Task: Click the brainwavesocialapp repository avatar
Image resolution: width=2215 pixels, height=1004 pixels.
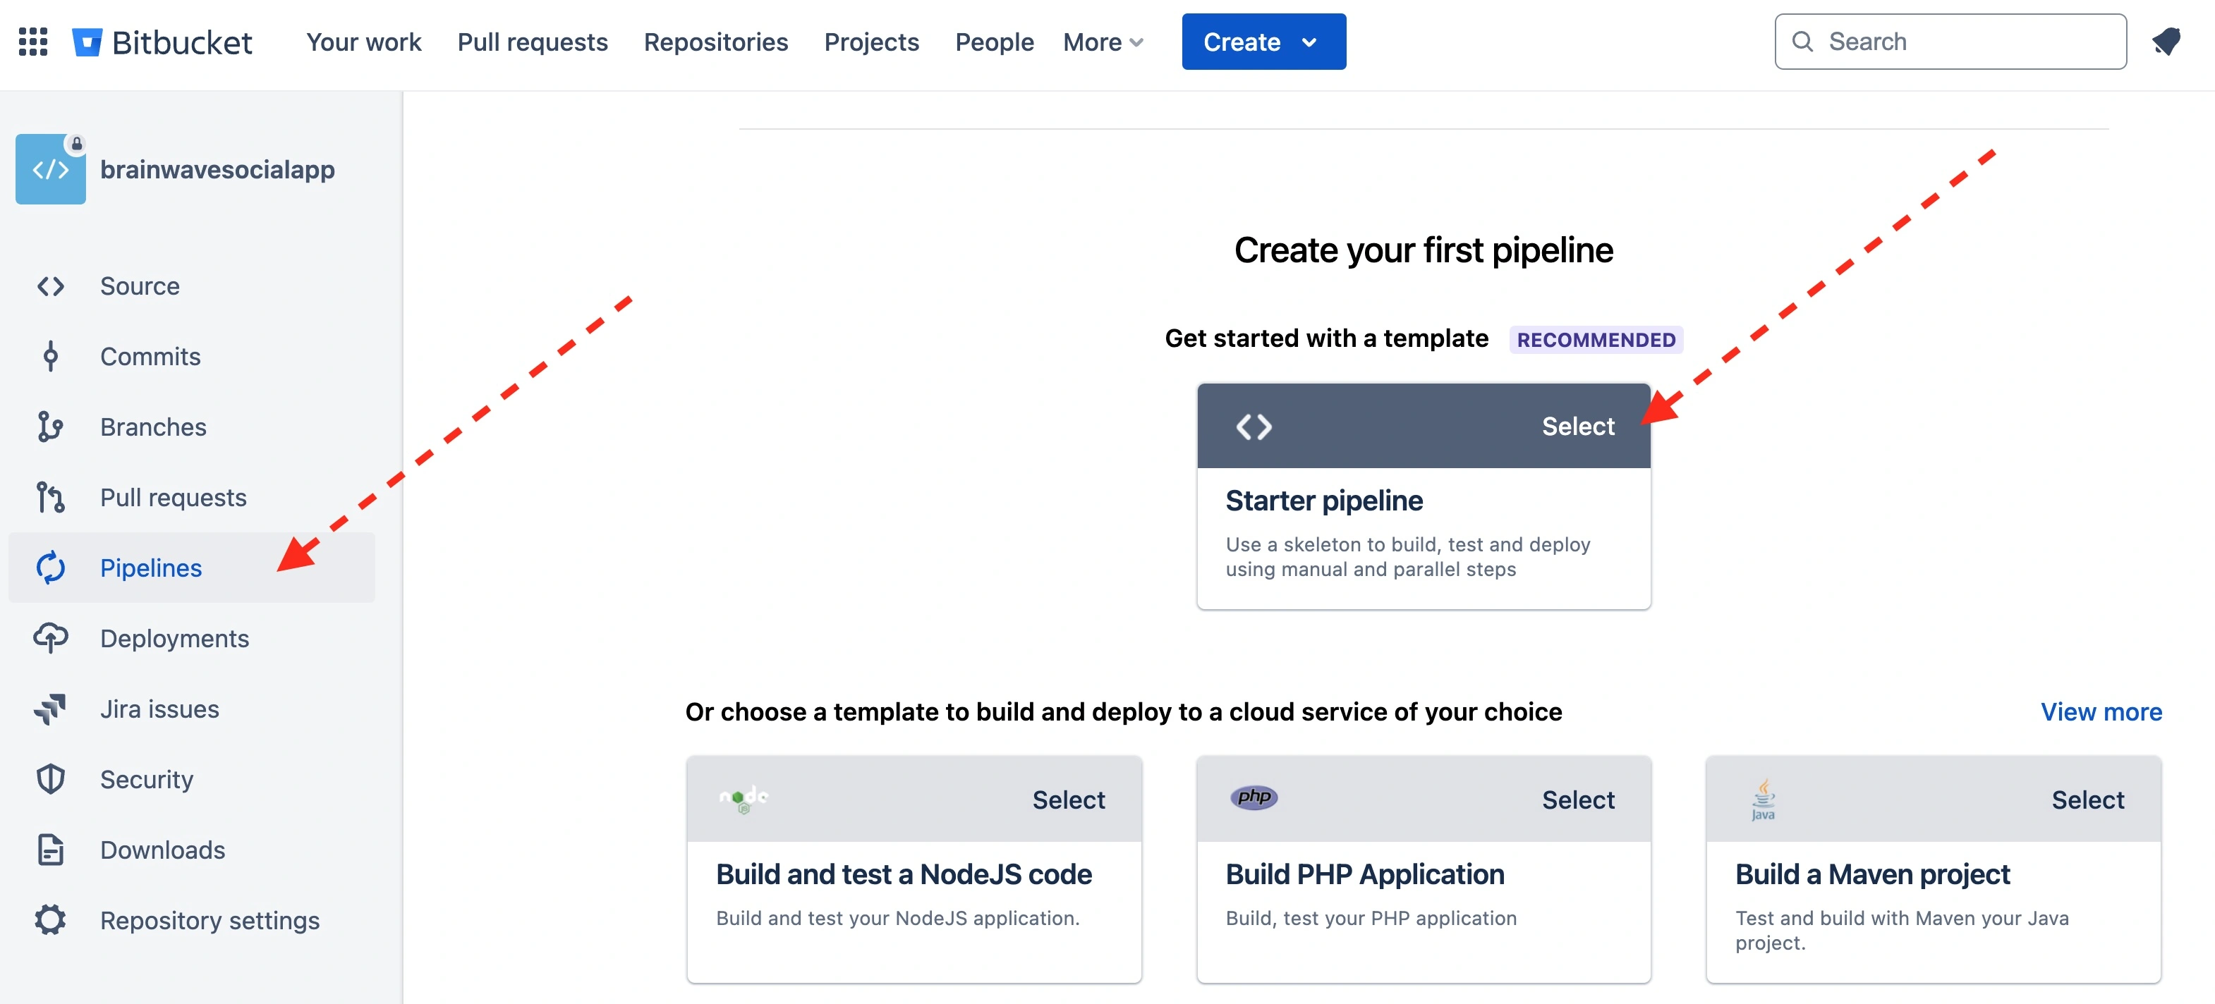Action: tap(51, 169)
